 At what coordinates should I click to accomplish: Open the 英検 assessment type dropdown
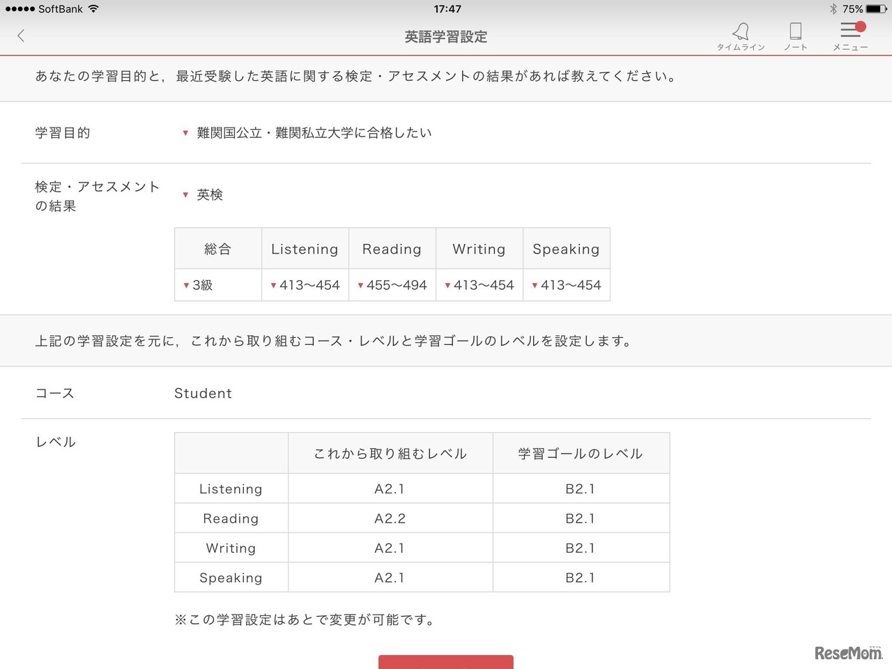203,194
